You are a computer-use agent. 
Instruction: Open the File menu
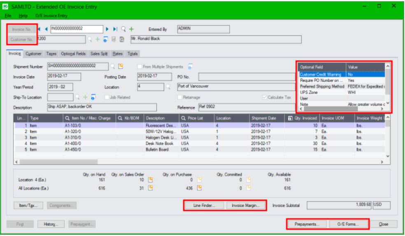click(8, 16)
